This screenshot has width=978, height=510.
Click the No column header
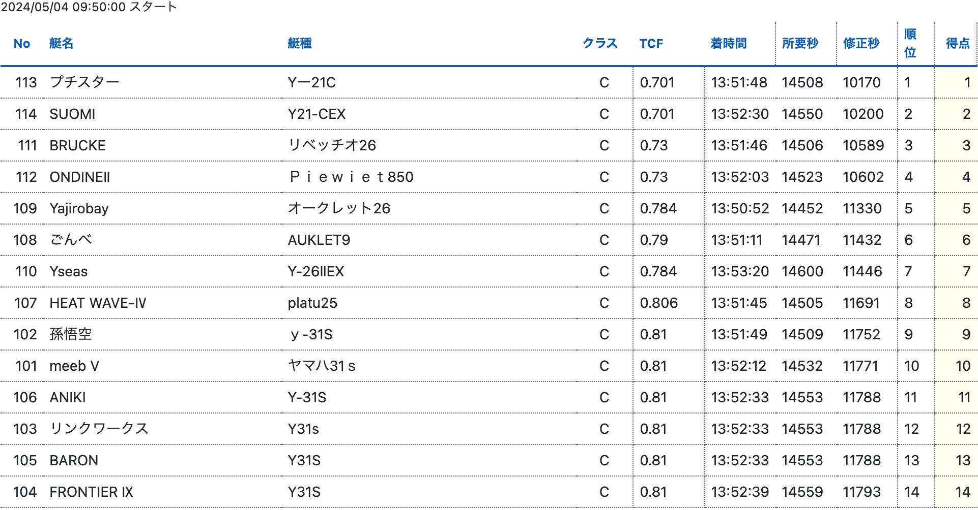(22, 44)
